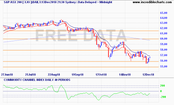Click the Commodity Channel Index indicator title
This screenshot has width=174, height=105.
click(35, 80)
